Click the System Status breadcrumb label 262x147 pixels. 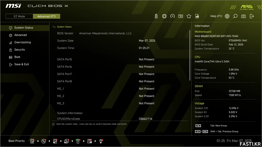64,27
